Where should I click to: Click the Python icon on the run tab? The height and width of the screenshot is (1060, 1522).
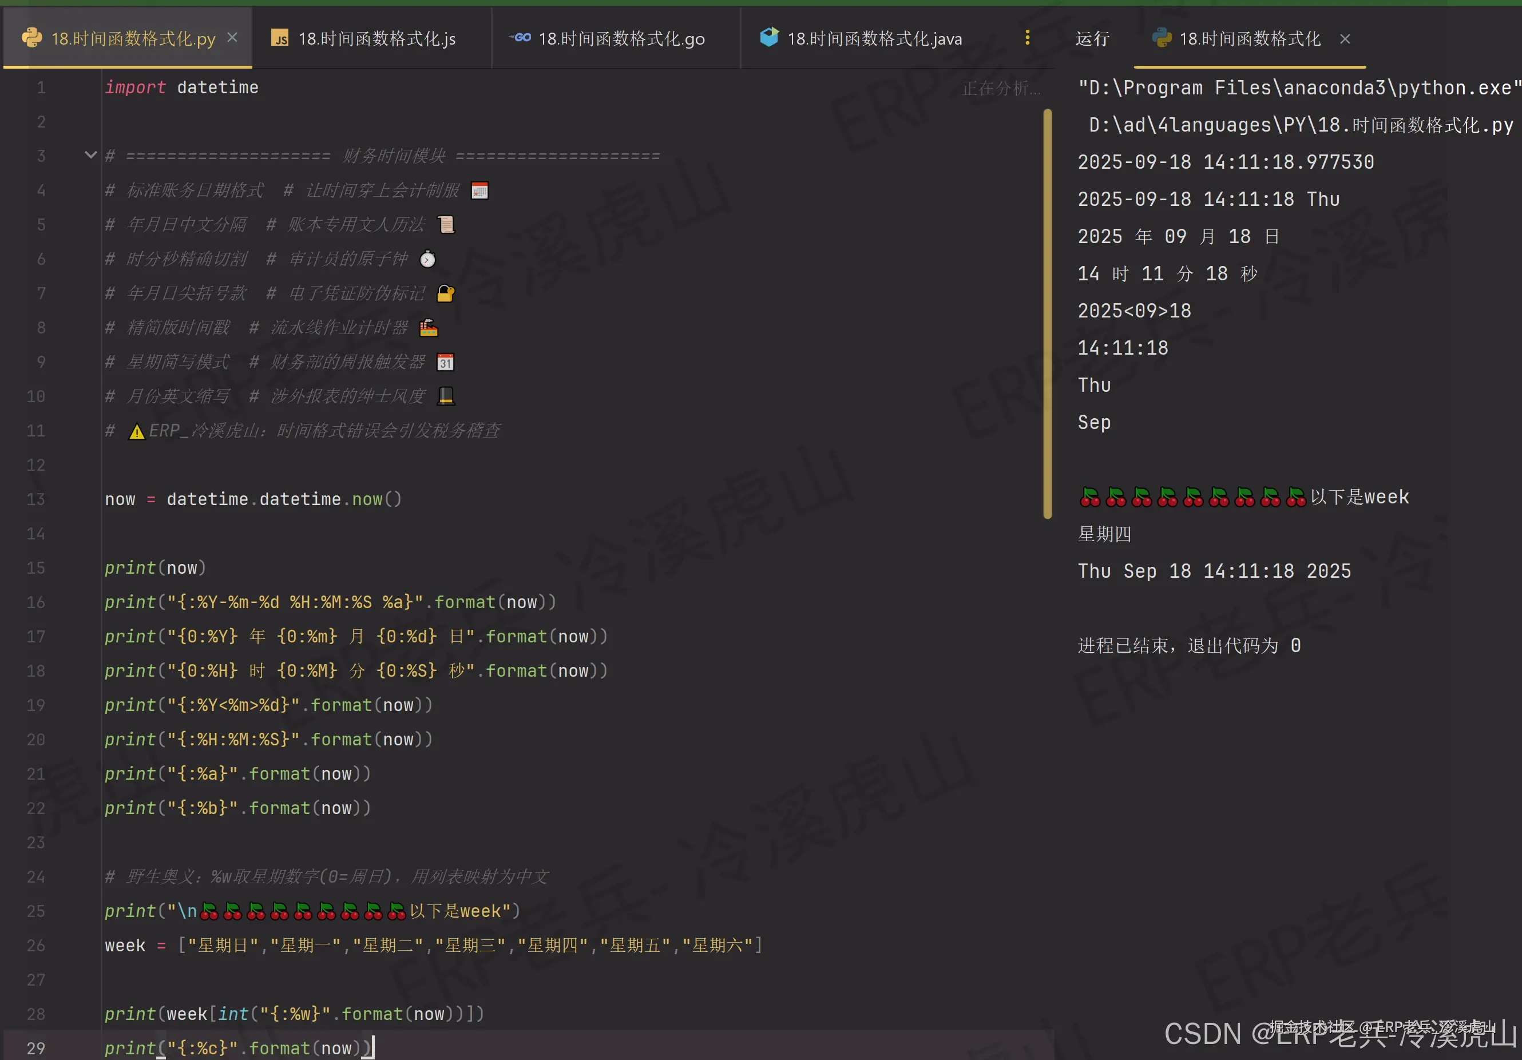1162,38
